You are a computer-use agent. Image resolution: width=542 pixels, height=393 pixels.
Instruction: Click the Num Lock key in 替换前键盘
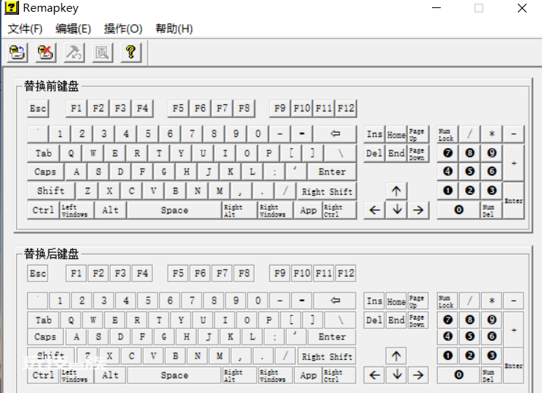[x=447, y=134]
